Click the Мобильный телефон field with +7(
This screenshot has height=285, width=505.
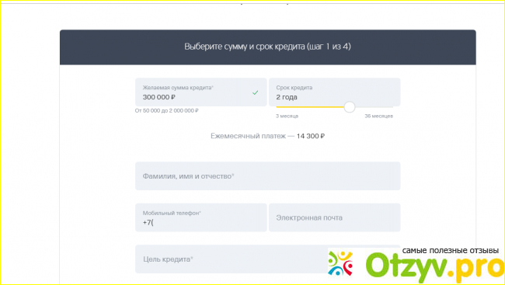[201, 217]
